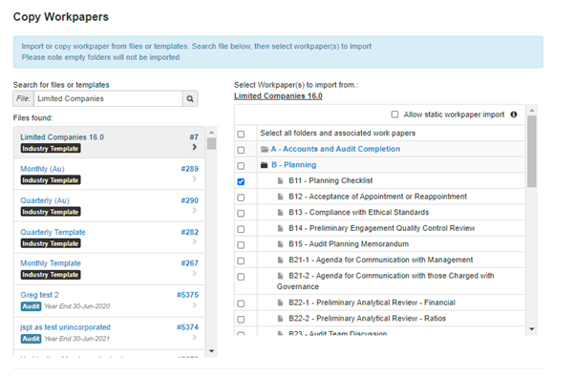Click the document icon for B14 Preliminary Engagement

tap(281, 228)
